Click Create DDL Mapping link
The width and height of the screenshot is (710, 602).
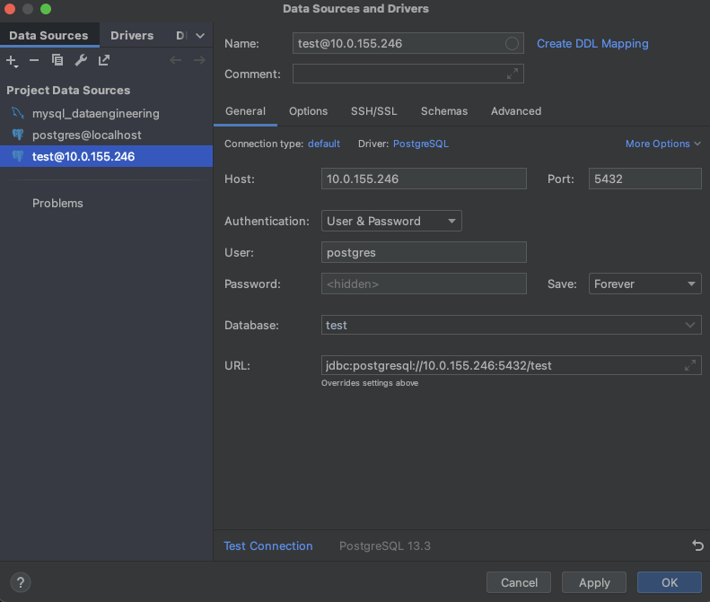(592, 43)
